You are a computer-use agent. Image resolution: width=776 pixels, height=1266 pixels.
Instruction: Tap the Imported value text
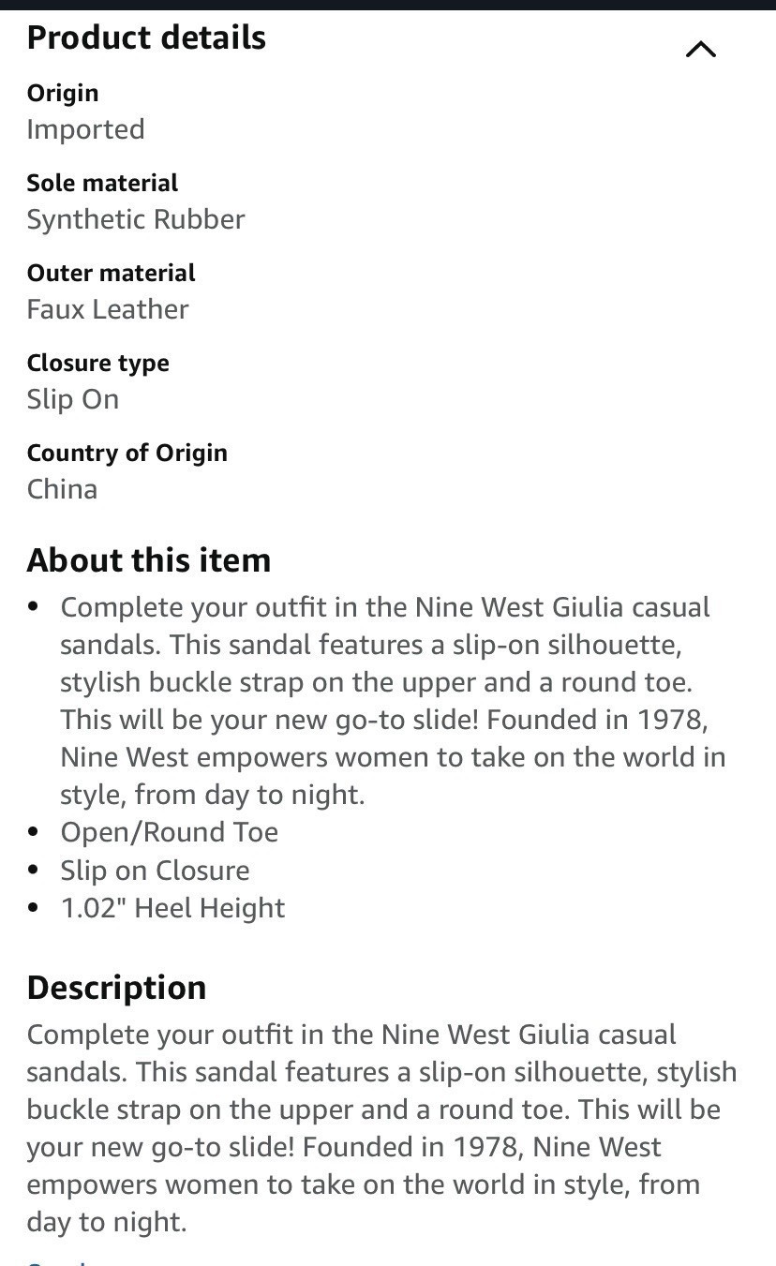coord(85,129)
